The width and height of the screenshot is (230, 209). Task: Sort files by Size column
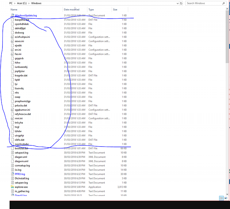[115, 9]
